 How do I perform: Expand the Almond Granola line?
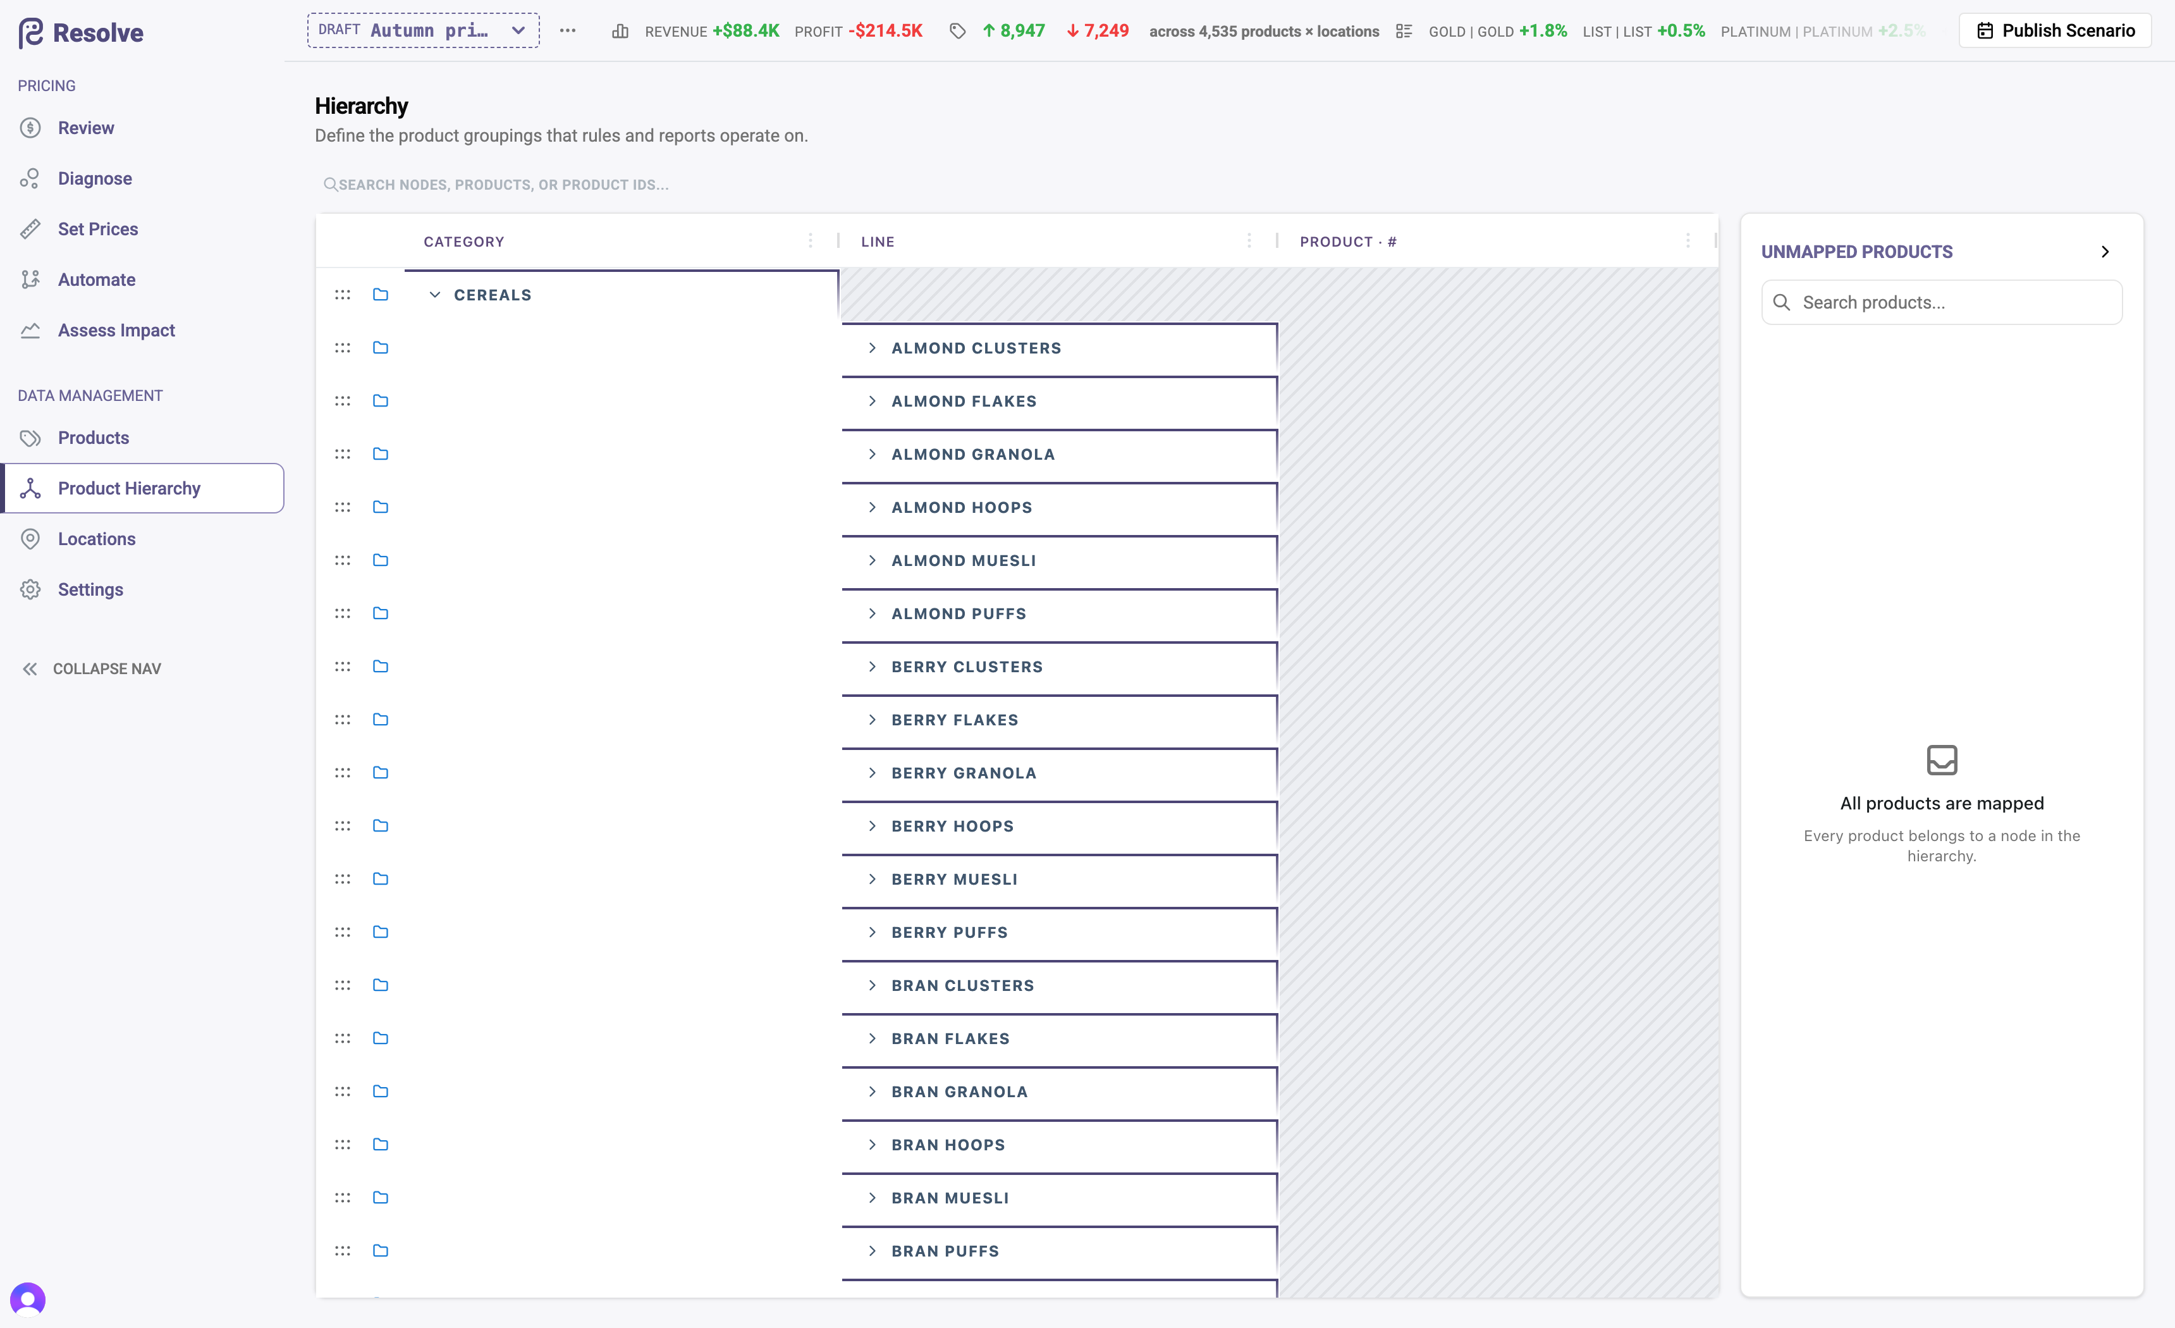pos(872,454)
